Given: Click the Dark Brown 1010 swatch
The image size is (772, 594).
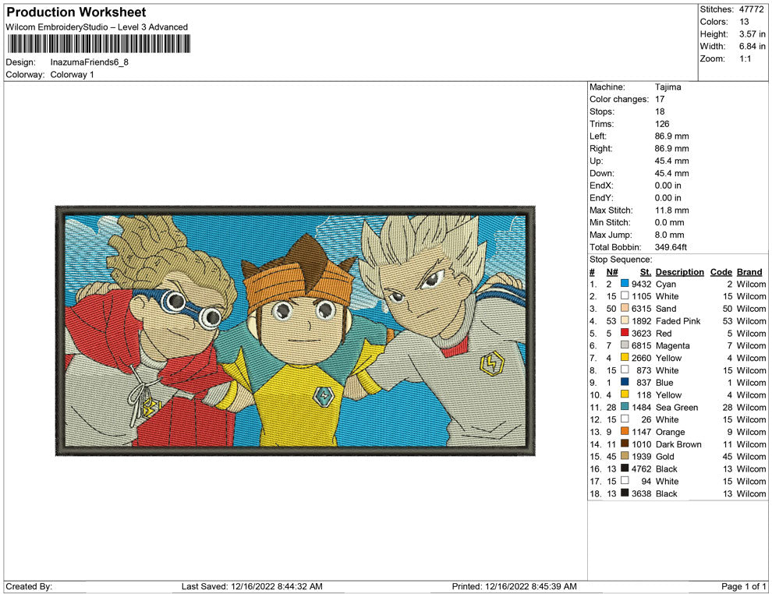Looking at the screenshot, I should tap(625, 444).
